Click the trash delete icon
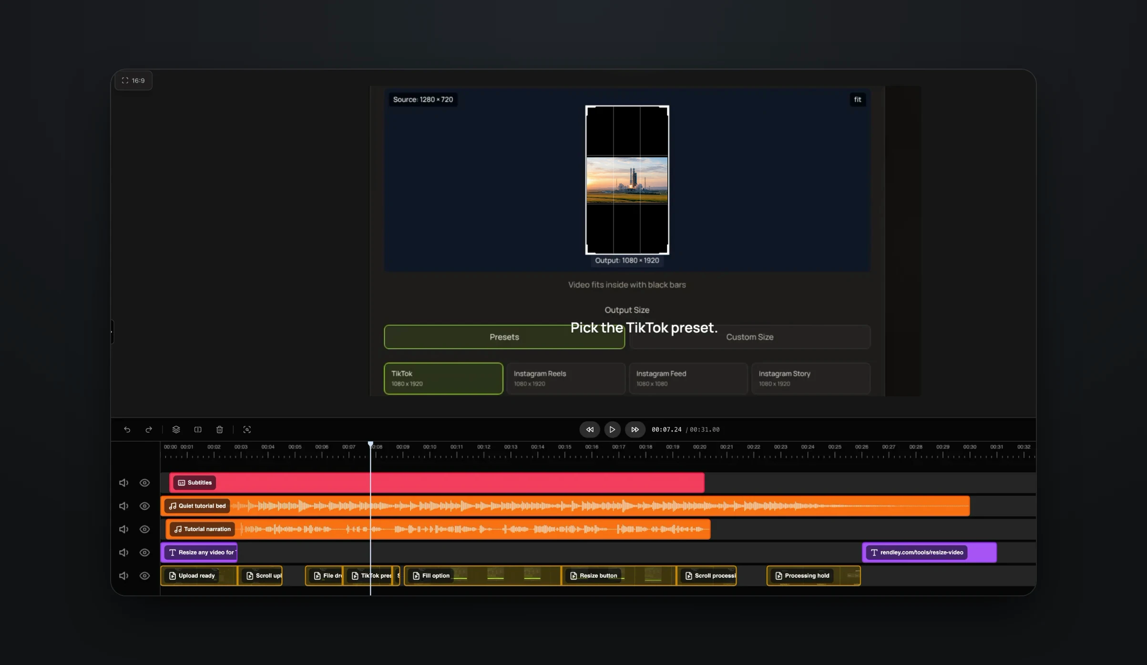 pos(219,430)
